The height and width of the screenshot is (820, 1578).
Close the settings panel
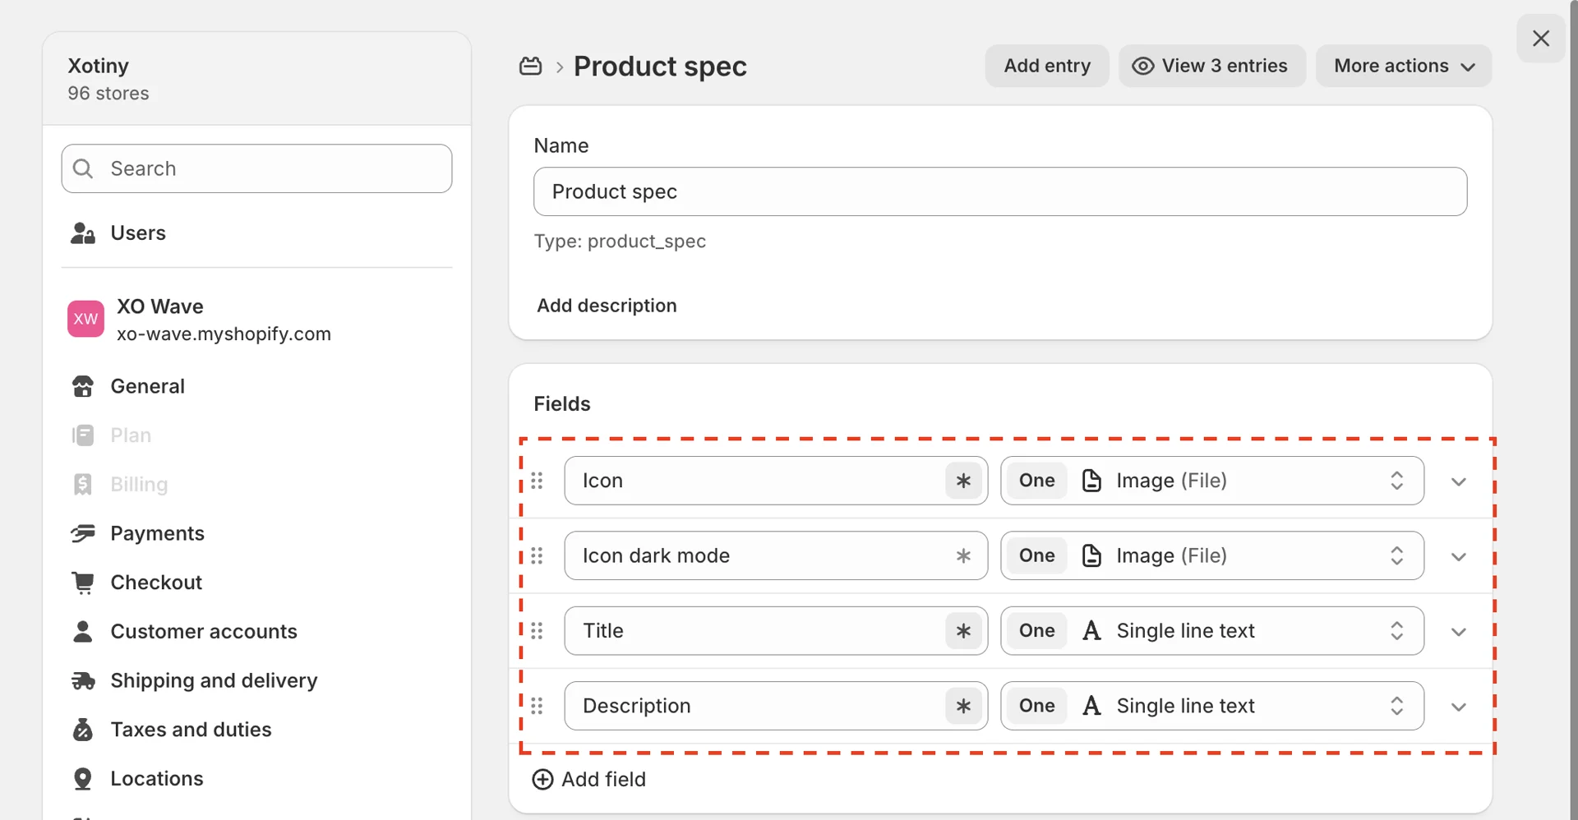(x=1541, y=39)
